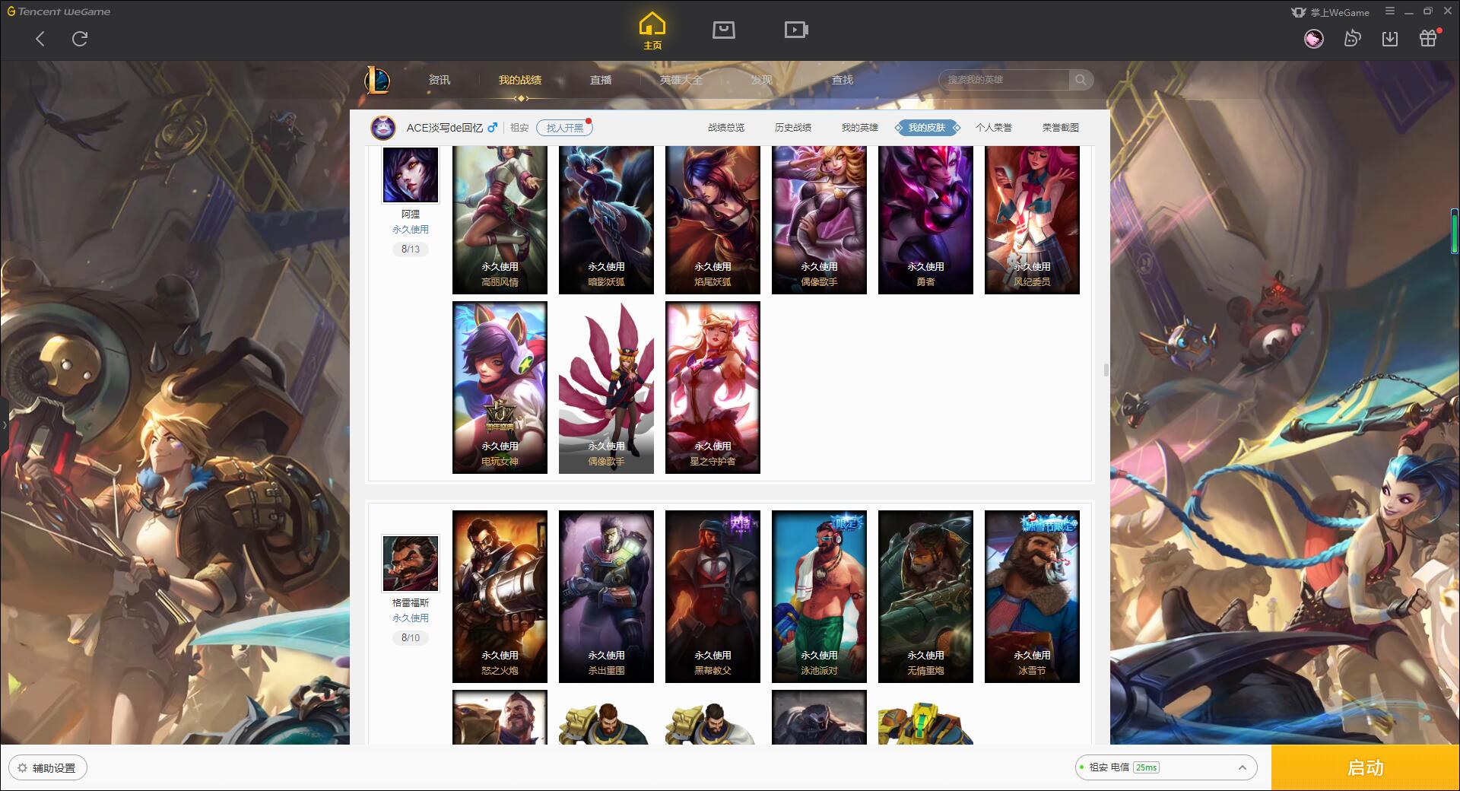The height and width of the screenshot is (791, 1460).
Task: Open the 查找 tab
Action: [842, 80]
